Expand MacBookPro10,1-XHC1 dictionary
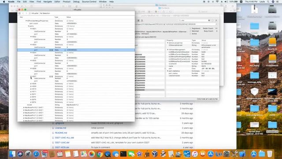 [x=24, y=107]
